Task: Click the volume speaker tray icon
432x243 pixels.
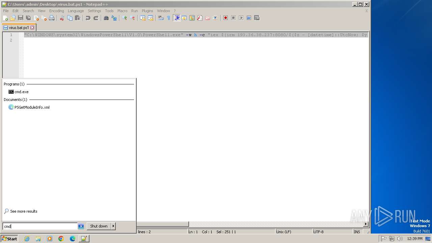Action: tap(400, 239)
